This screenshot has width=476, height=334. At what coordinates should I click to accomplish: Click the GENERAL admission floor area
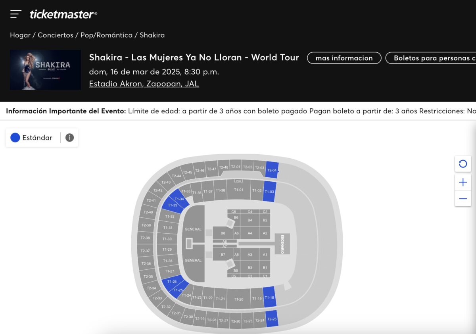point(193,229)
